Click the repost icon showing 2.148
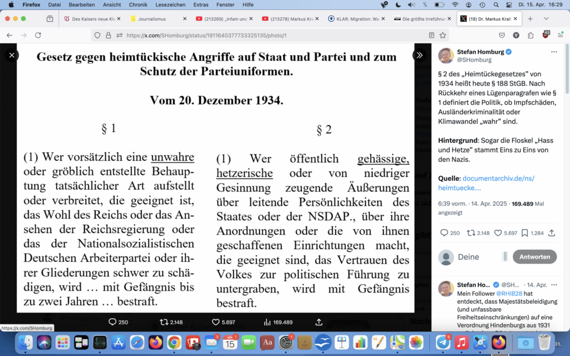 click(471, 233)
